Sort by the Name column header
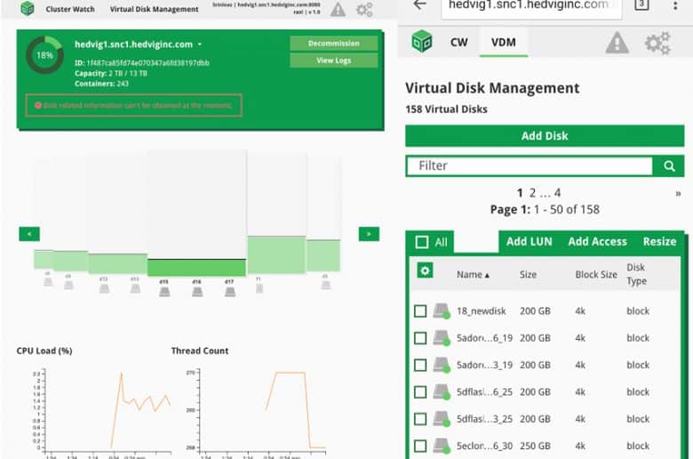The width and height of the screenshot is (693, 459). (x=473, y=275)
